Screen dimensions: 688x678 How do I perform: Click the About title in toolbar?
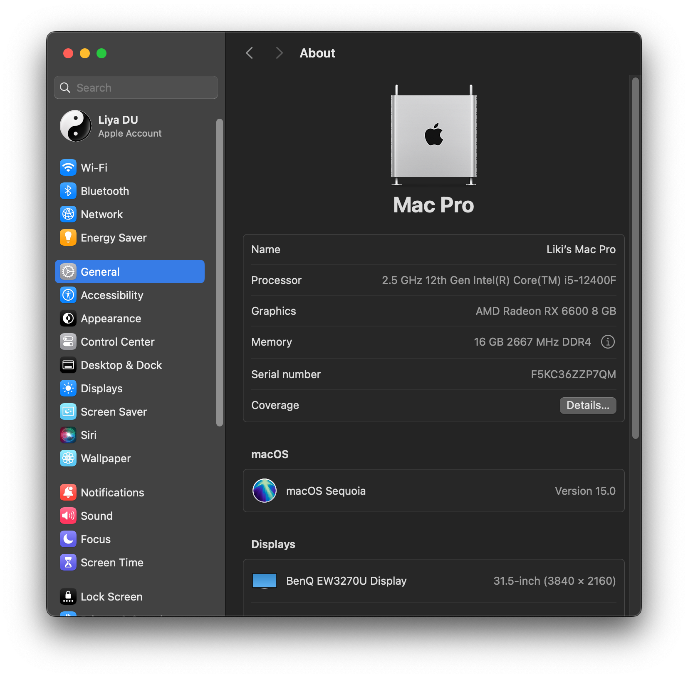click(317, 53)
